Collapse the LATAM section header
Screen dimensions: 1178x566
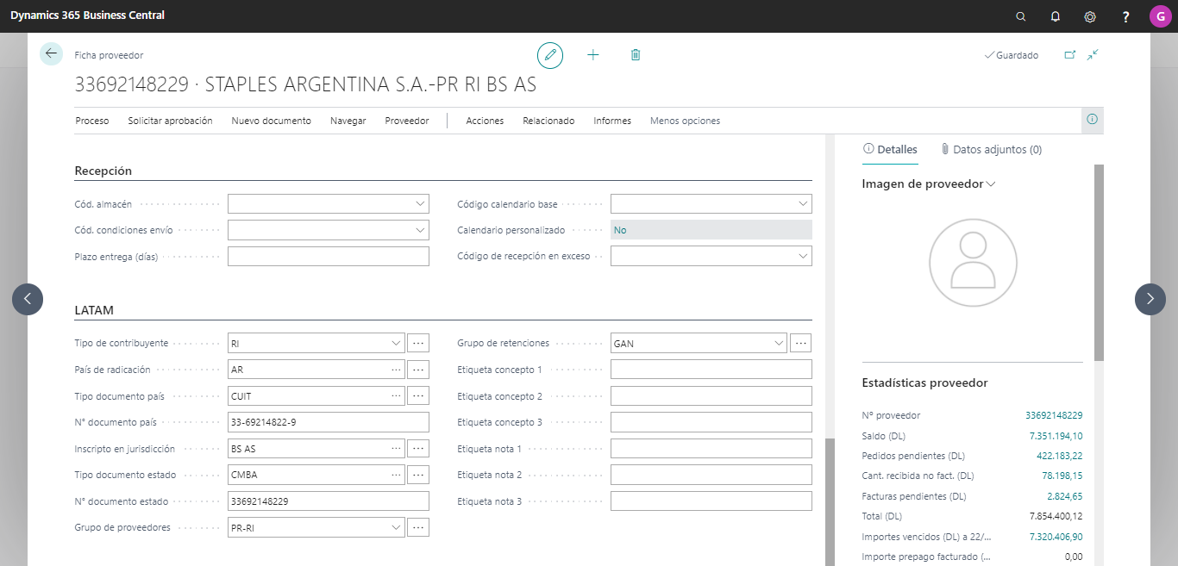(94, 310)
